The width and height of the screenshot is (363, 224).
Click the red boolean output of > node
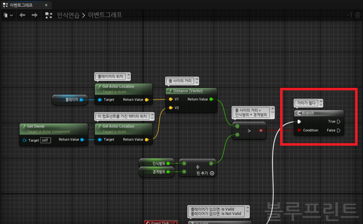click(x=261, y=131)
